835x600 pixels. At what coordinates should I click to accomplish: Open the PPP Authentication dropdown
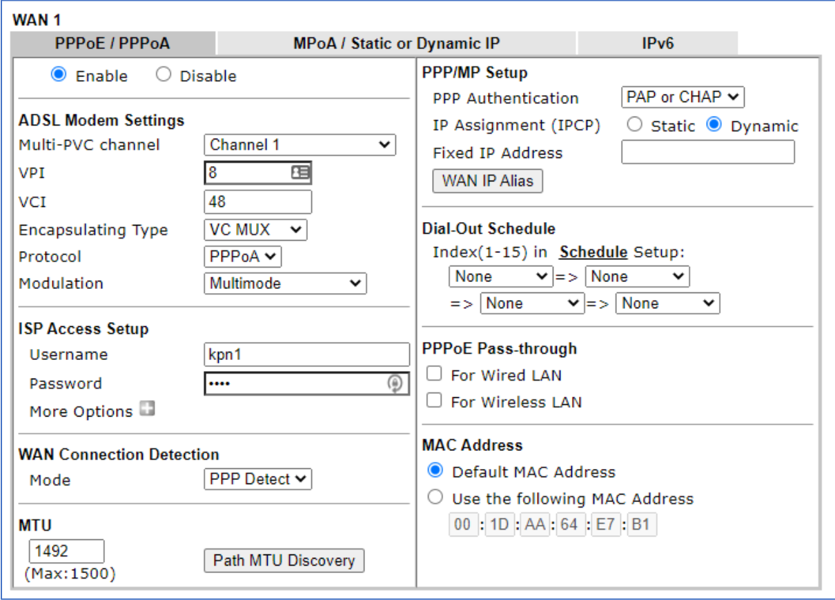683,97
